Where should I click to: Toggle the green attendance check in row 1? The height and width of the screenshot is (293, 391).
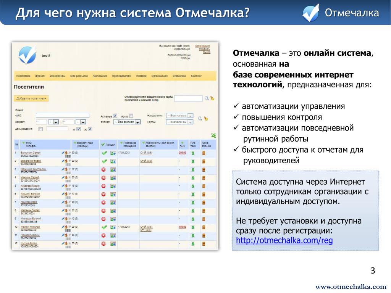(x=104, y=153)
